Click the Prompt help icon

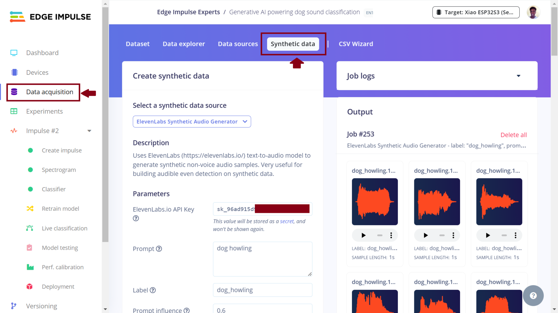(x=159, y=249)
